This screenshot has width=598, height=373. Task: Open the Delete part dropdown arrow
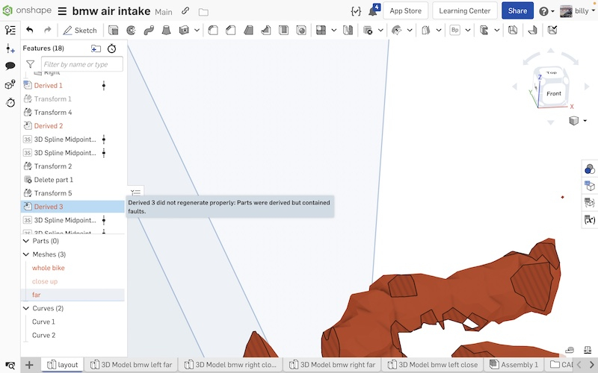coord(380,30)
